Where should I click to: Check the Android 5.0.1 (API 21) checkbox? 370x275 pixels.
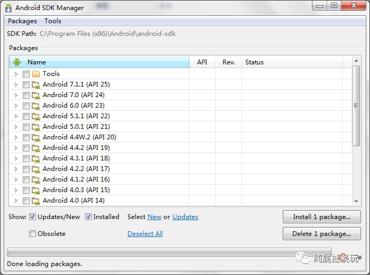click(26, 127)
